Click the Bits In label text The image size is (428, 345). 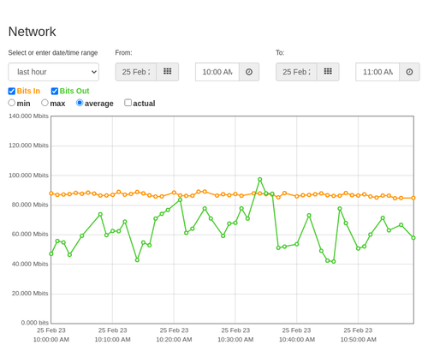tap(28, 91)
